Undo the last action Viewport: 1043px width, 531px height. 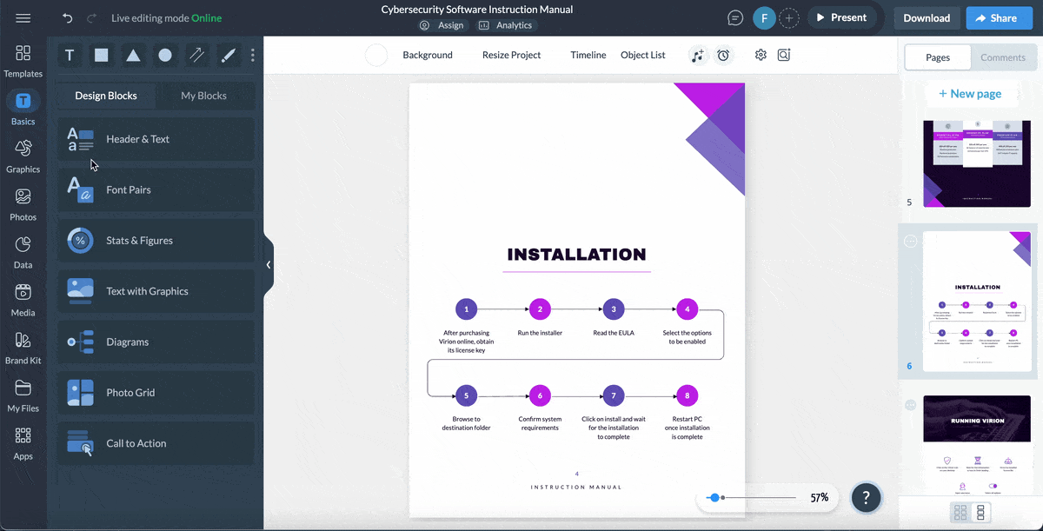pos(68,18)
